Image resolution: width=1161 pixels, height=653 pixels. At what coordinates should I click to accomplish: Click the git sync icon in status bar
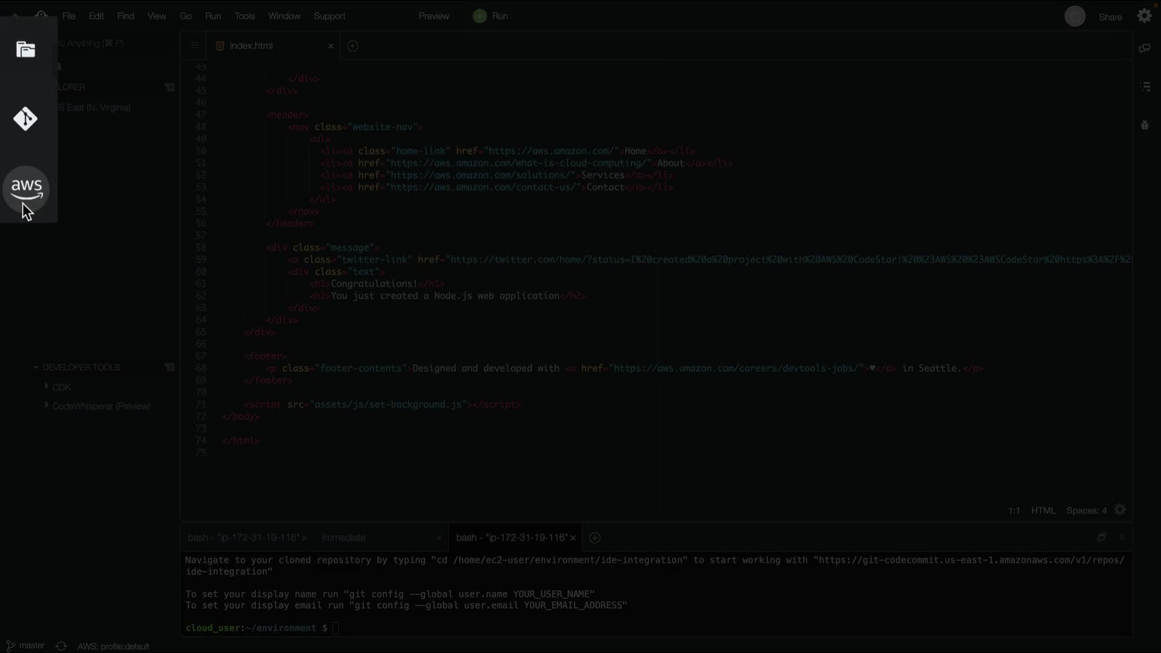point(61,646)
